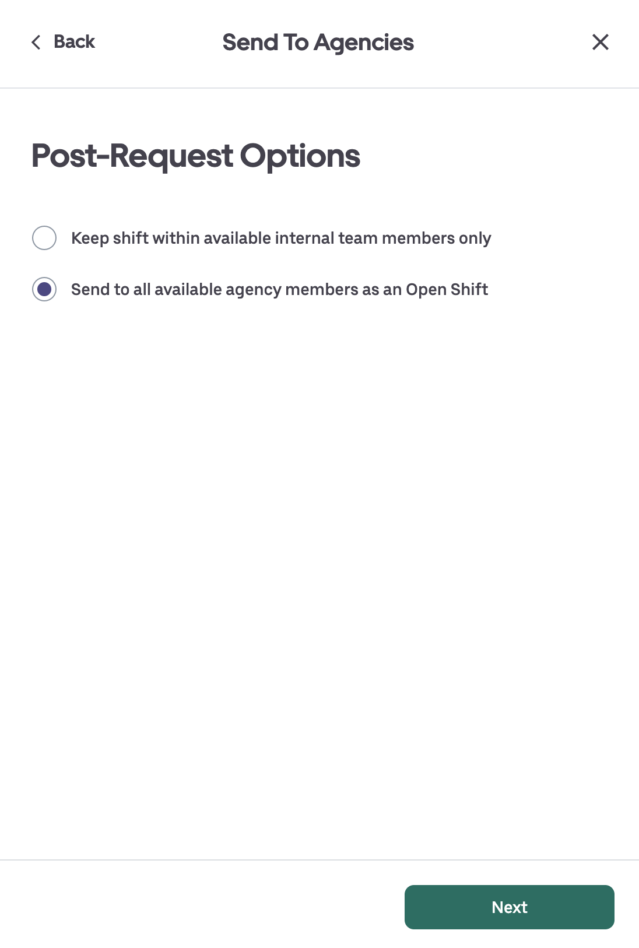The height and width of the screenshot is (948, 639).
Task: Click 'Open Shift' text in second option
Action: point(447,289)
